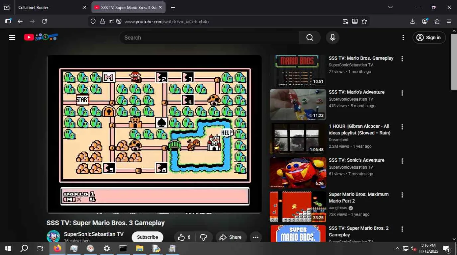
Task: Open 'SSS TV: Sonic's Adventure' title link
Action: 357,160
